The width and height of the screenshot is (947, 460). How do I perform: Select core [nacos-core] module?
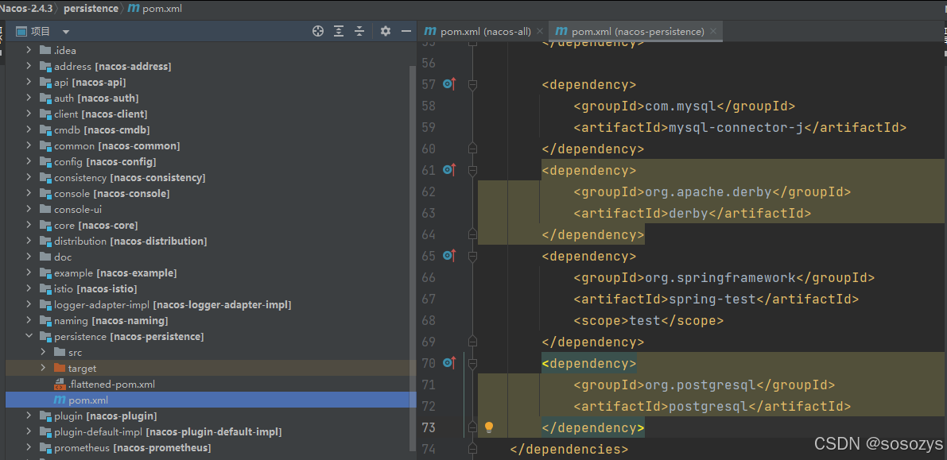95,225
